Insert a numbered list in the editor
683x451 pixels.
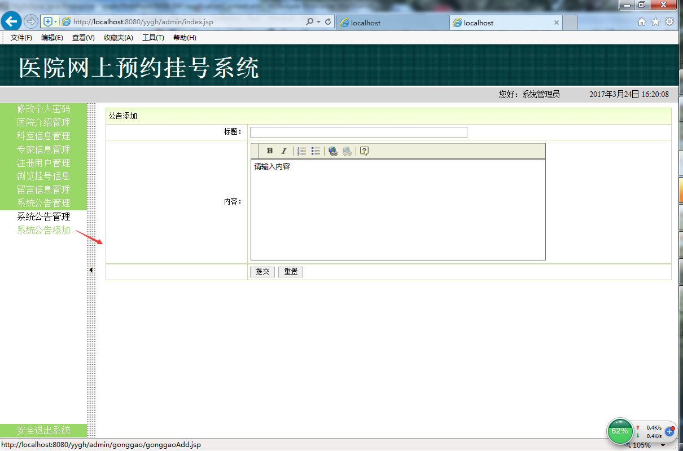point(302,151)
